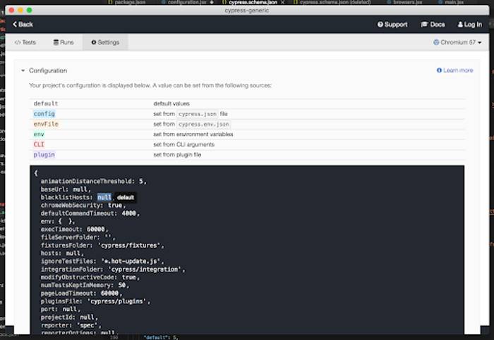Click the hosts null value
Screen dimensions: 494x340
pyautogui.click(x=73, y=253)
